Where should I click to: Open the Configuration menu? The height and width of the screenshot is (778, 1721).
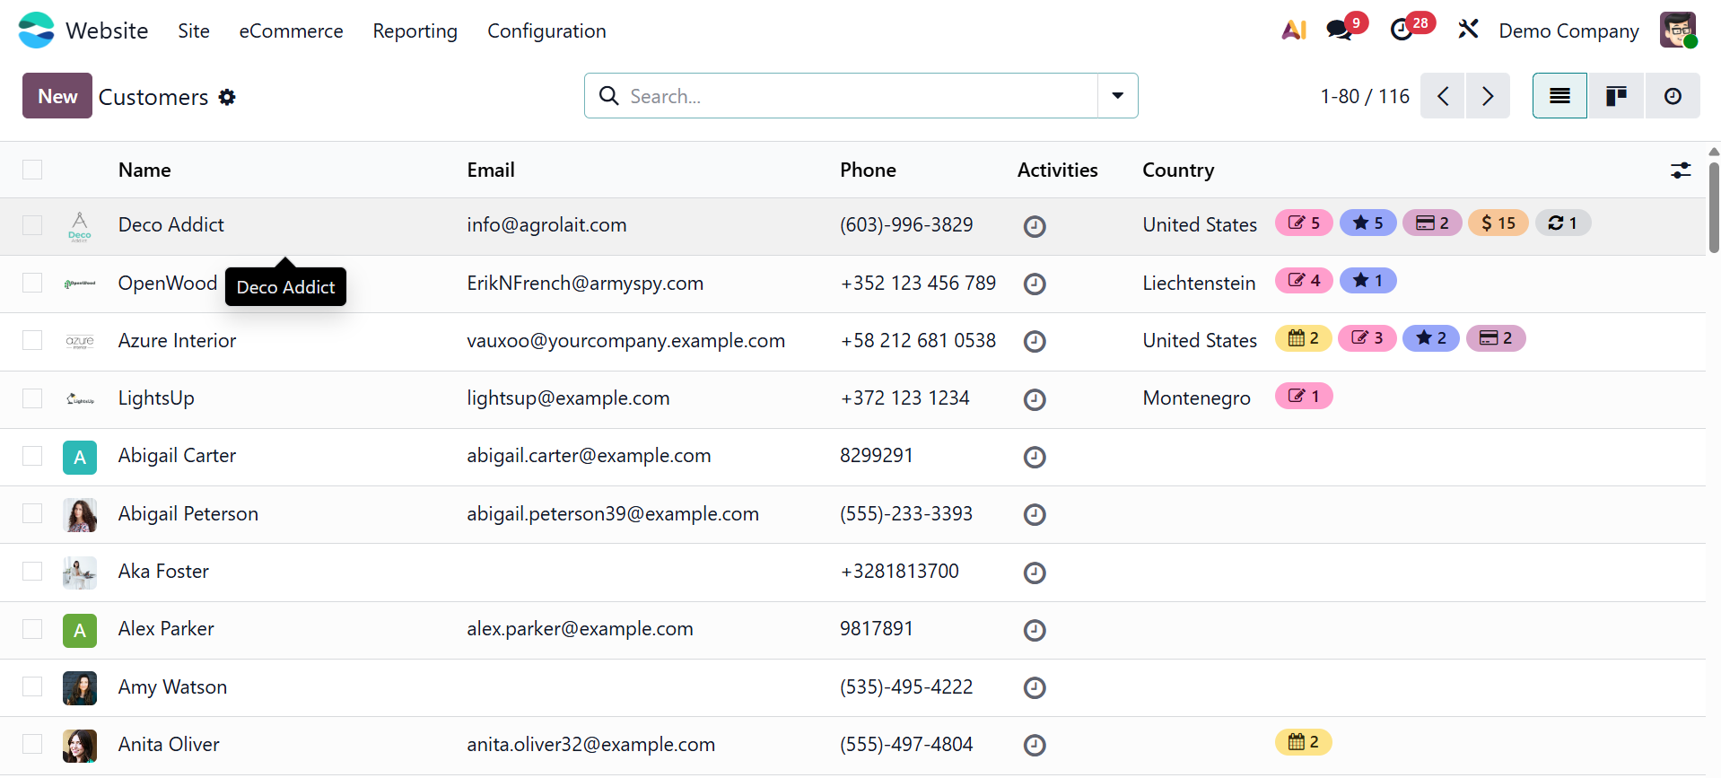(546, 31)
